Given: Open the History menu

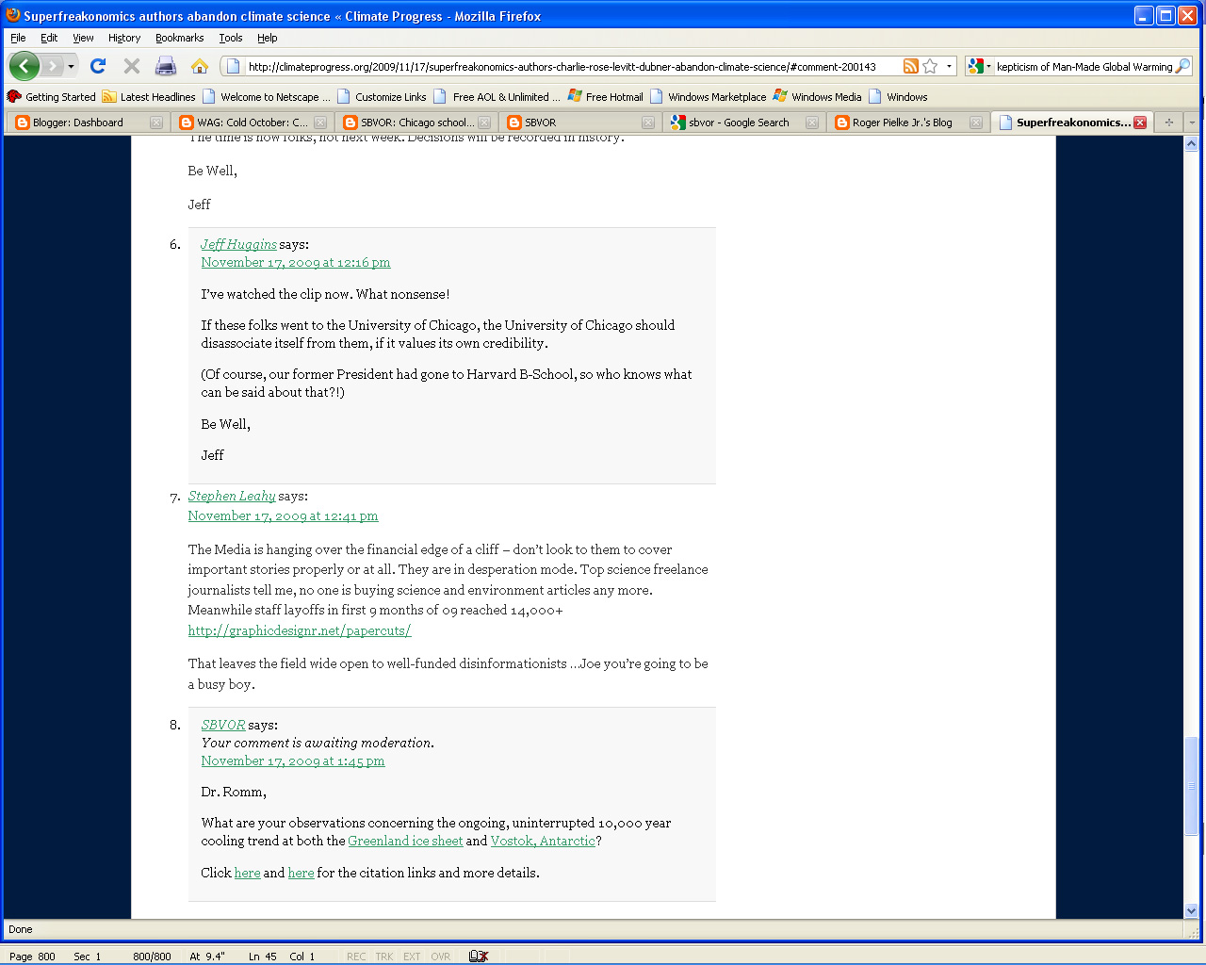Looking at the screenshot, I should click(124, 38).
